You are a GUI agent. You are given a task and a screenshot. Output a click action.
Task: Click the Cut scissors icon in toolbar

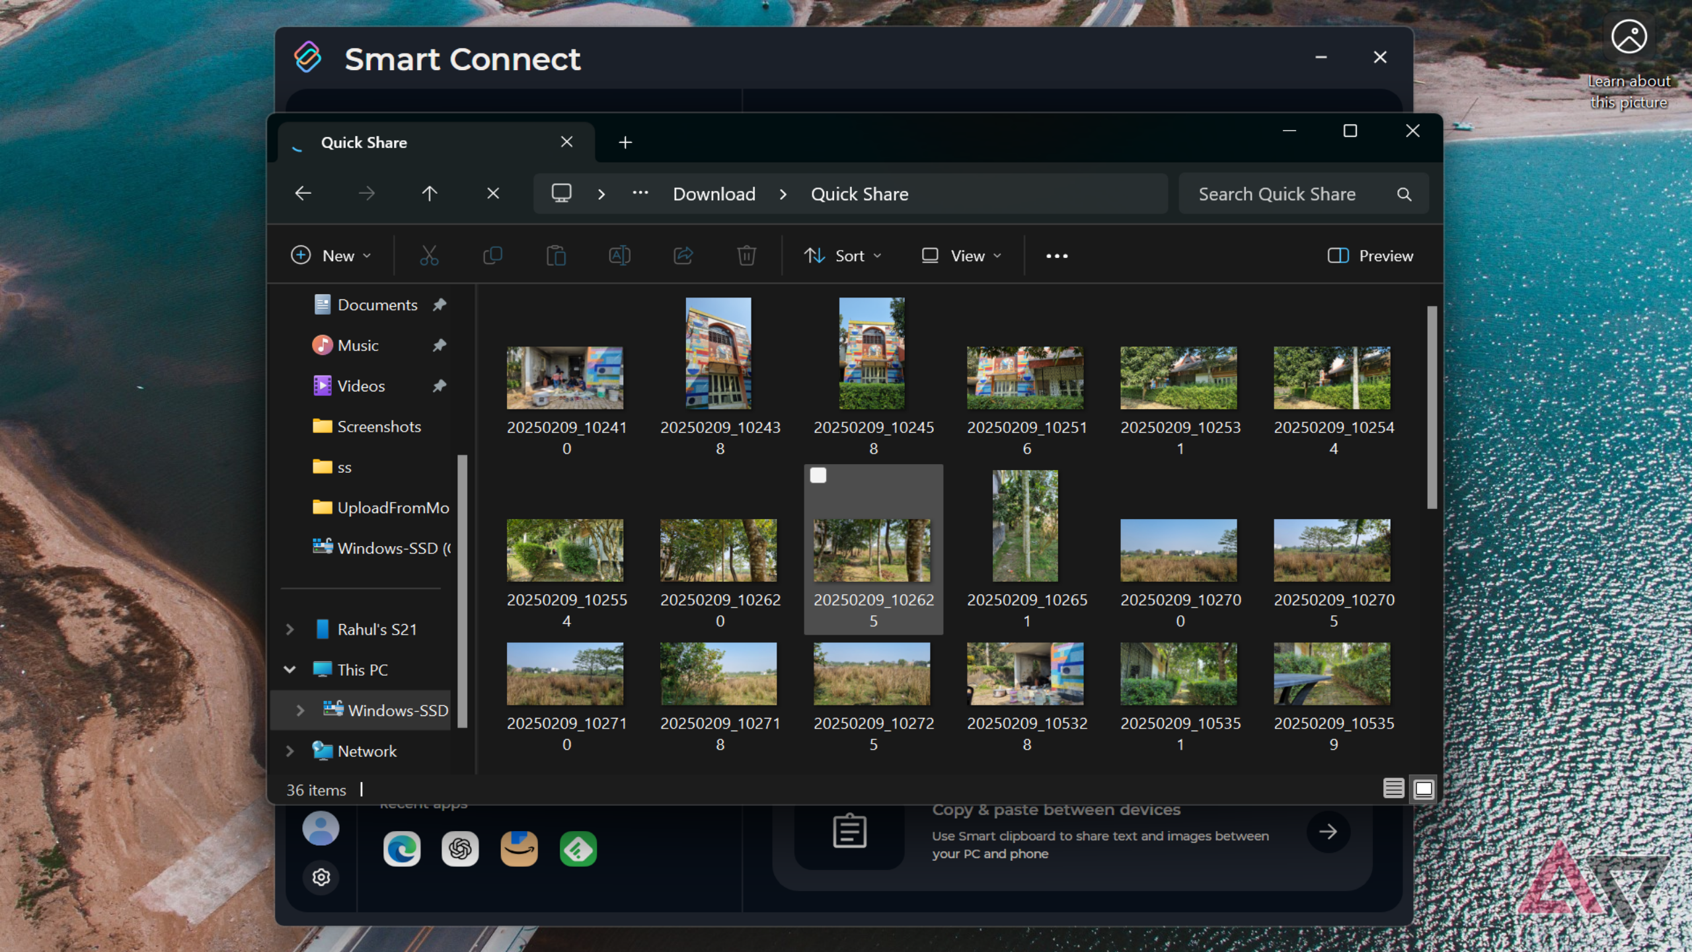click(x=429, y=256)
